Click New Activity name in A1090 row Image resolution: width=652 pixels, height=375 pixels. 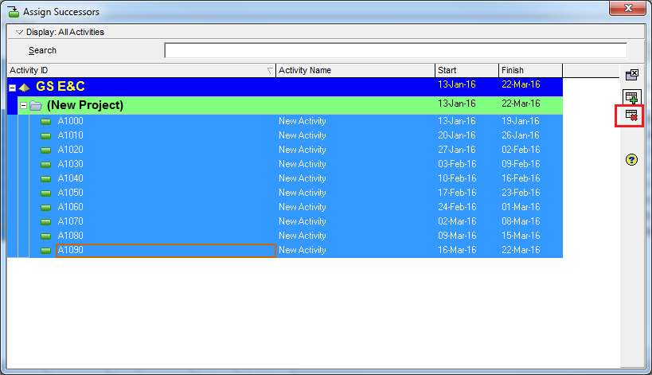303,250
